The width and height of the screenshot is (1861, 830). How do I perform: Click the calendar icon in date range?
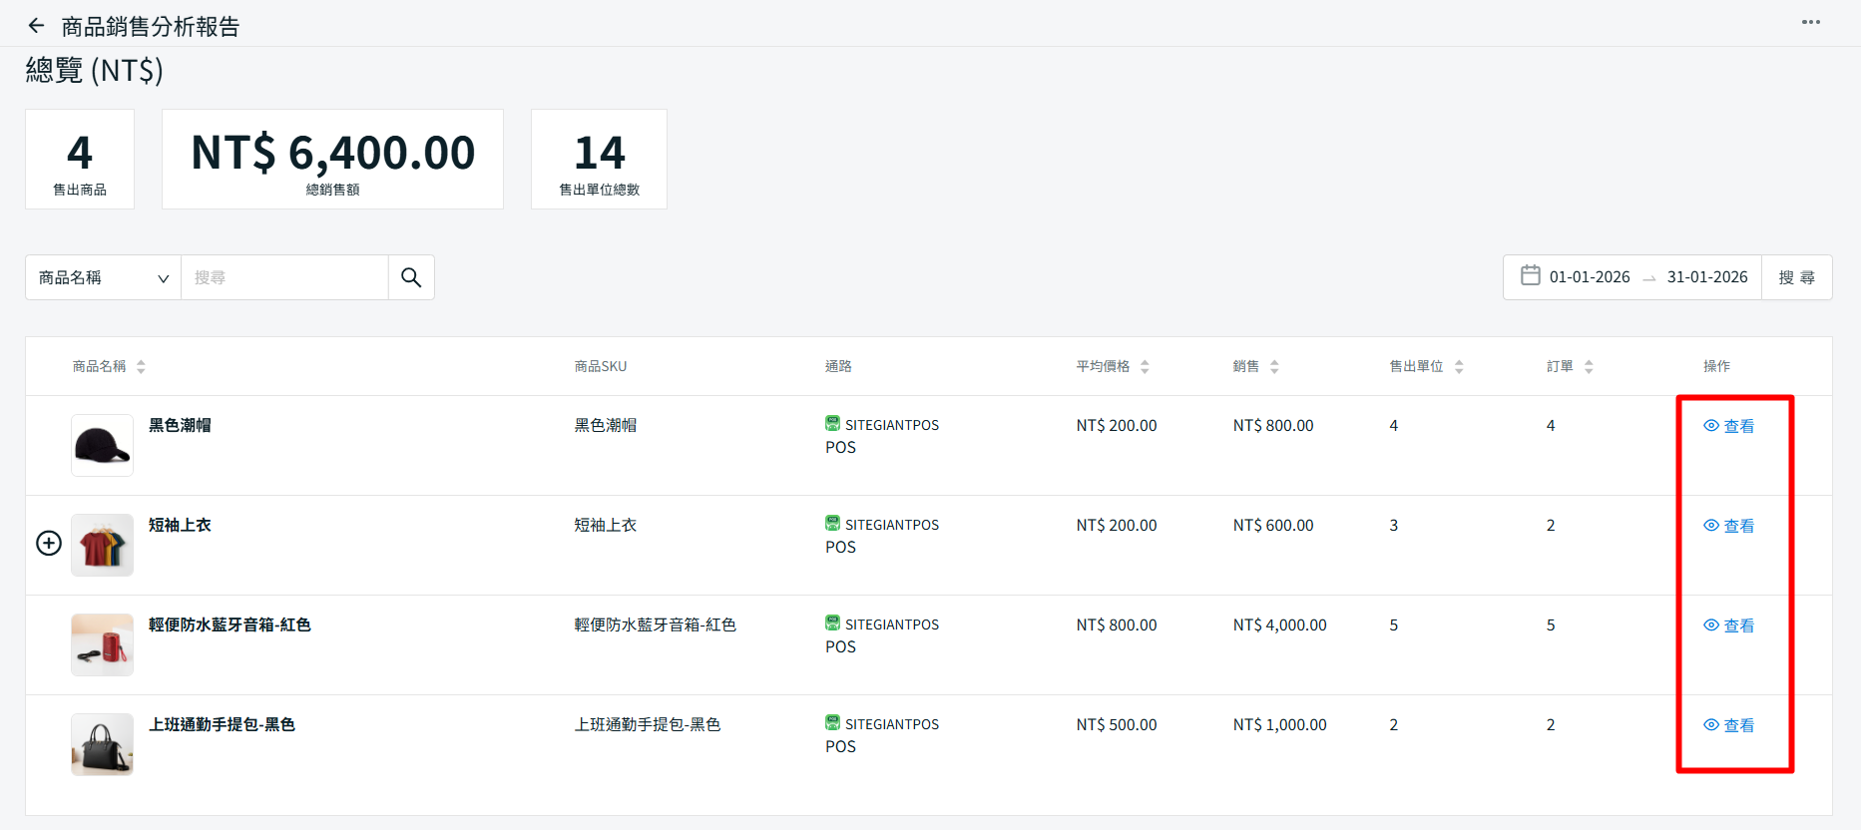tap(1530, 276)
